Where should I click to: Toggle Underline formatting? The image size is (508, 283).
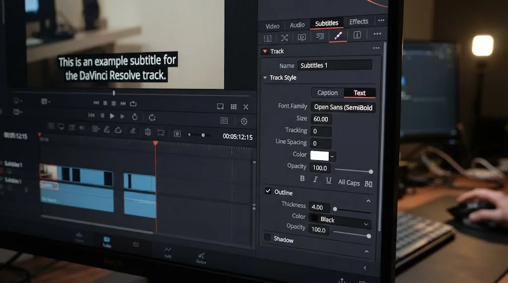pyautogui.click(x=328, y=181)
